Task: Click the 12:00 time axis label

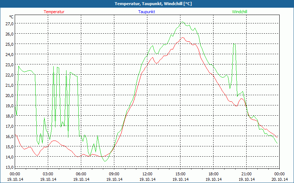Action: (x=147, y=174)
